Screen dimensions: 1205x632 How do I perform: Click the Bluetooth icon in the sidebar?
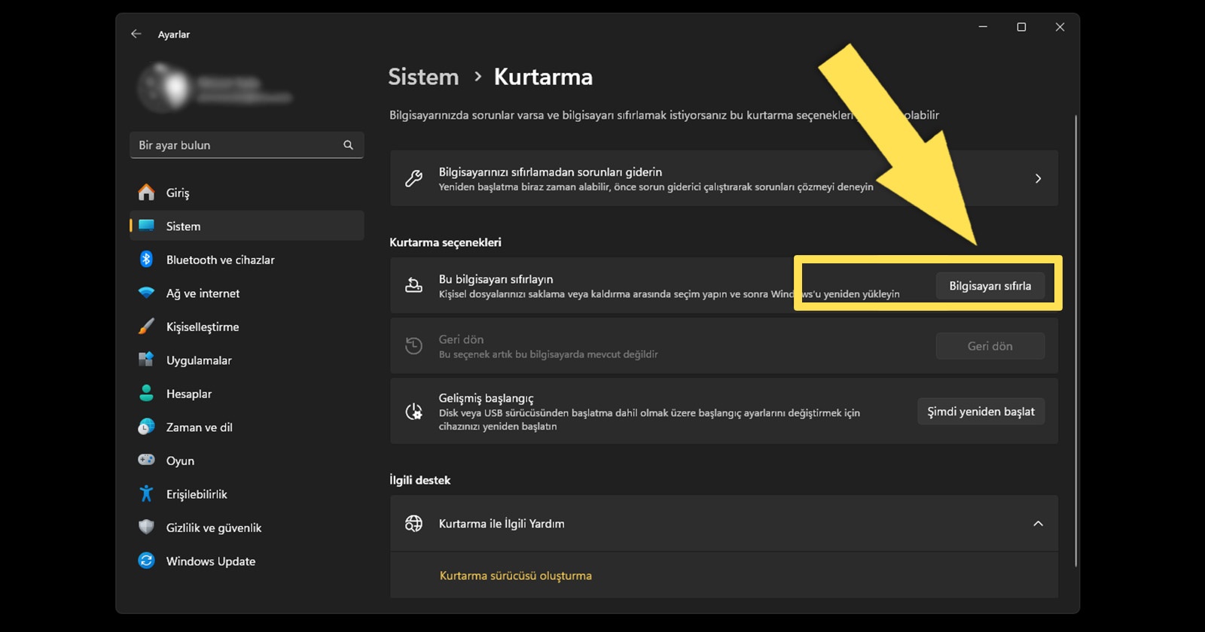[x=146, y=260]
